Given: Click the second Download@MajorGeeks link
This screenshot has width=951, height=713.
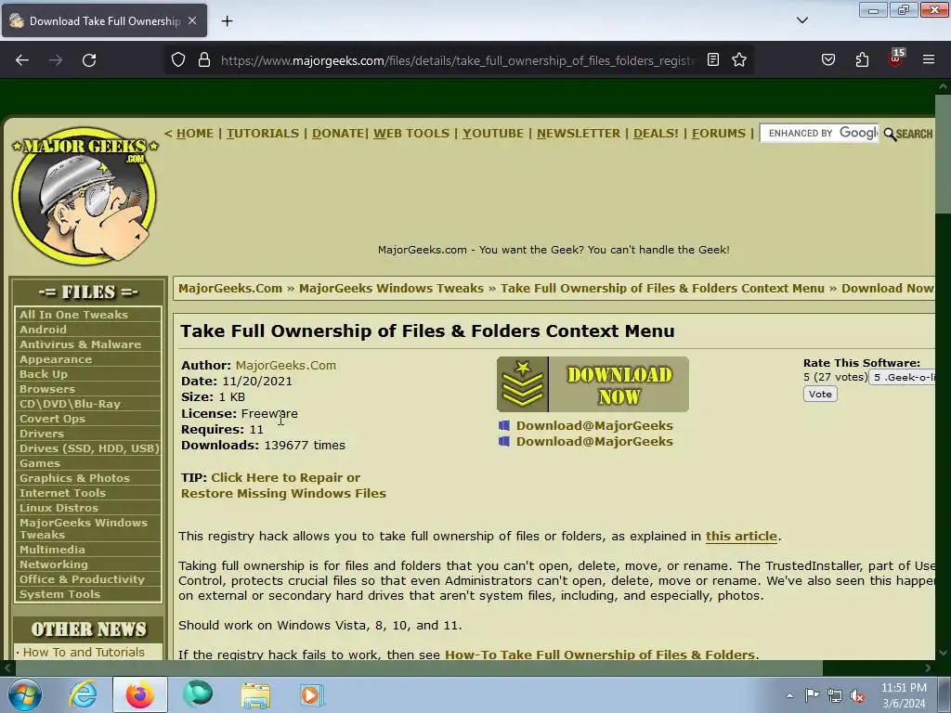Looking at the screenshot, I should point(594,441).
